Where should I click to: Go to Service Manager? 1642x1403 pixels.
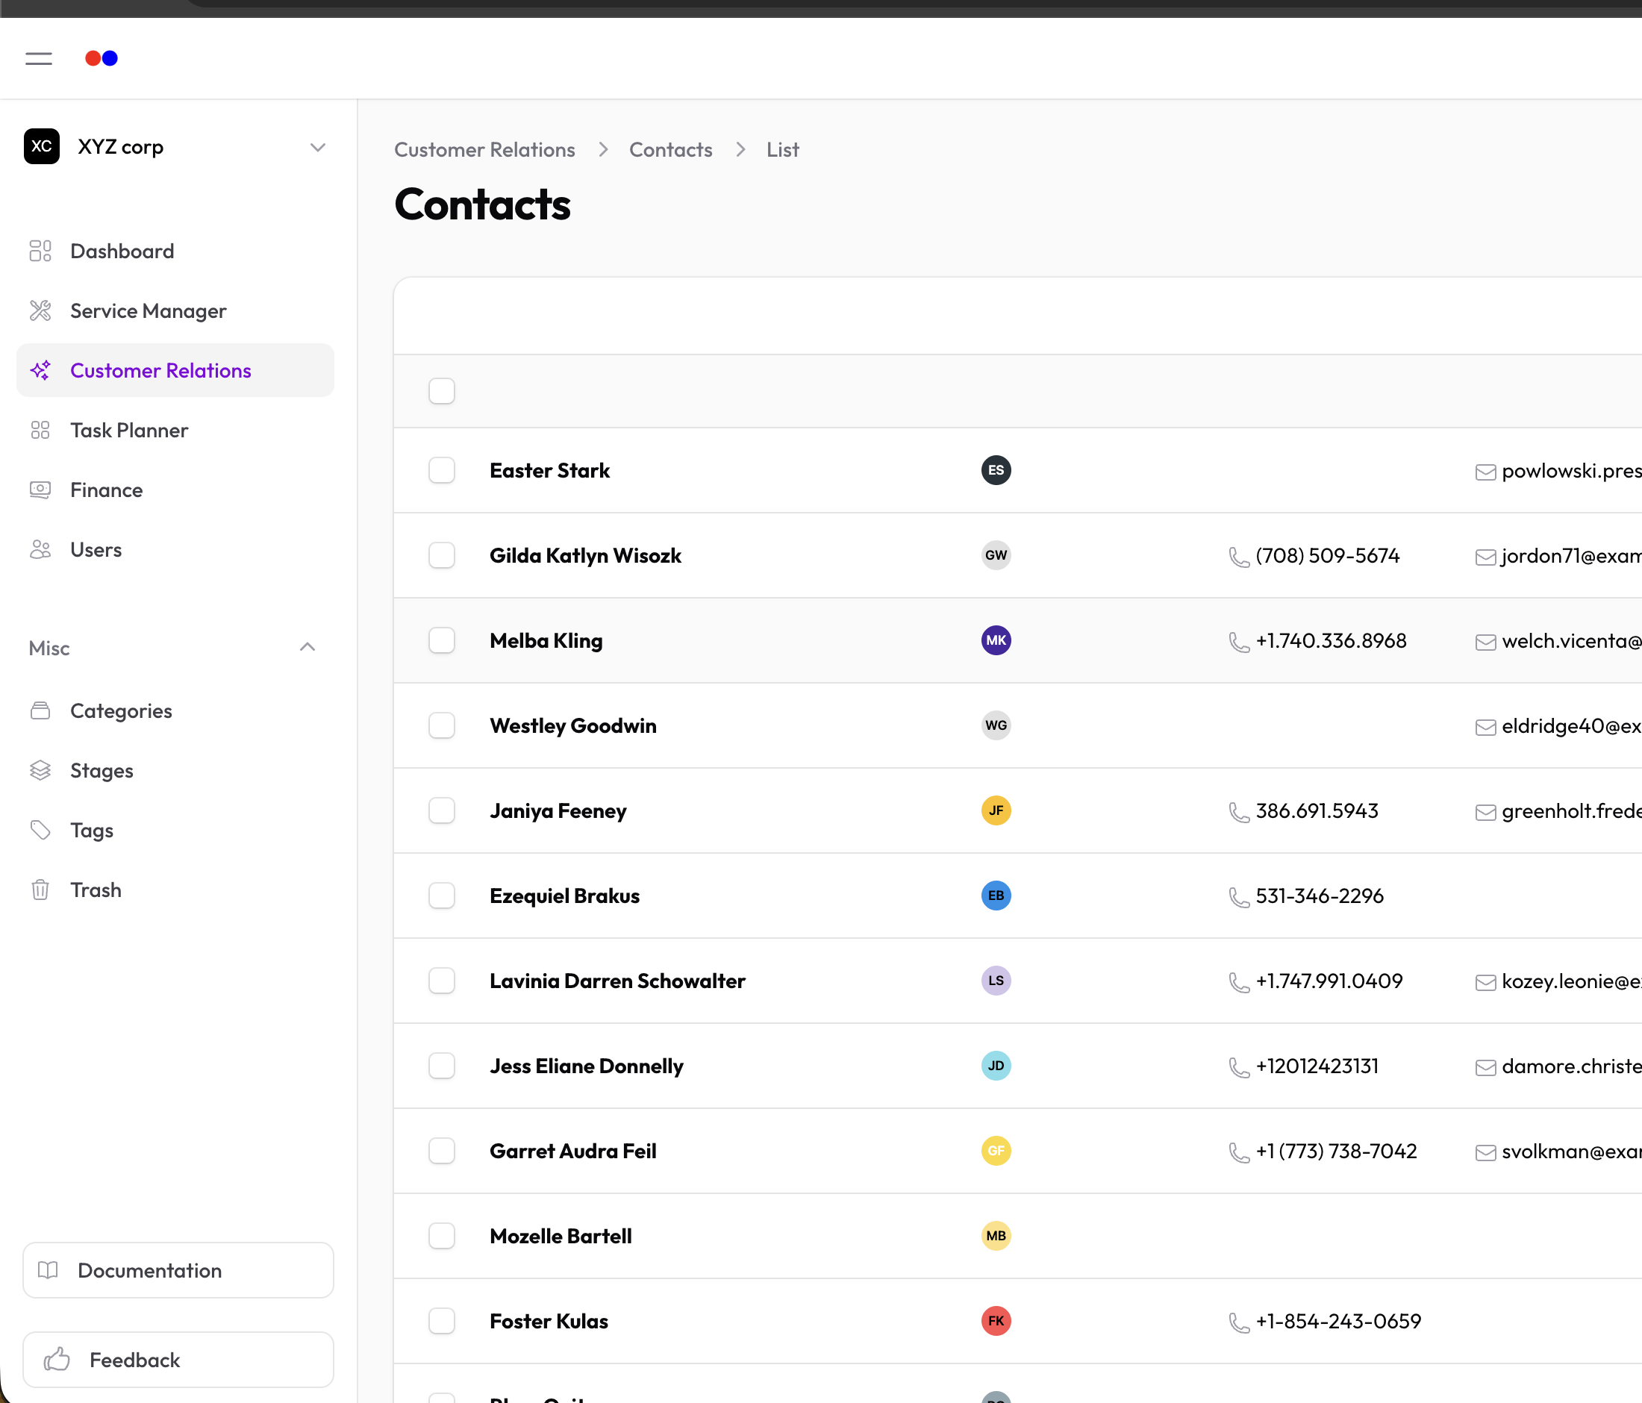click(175, 310)
